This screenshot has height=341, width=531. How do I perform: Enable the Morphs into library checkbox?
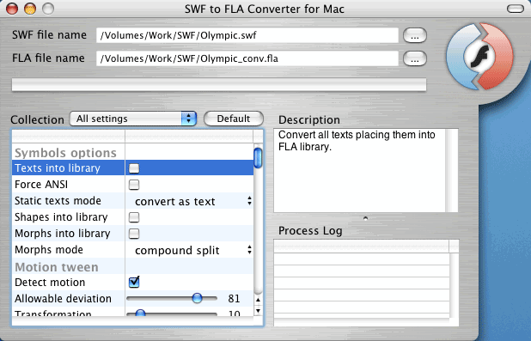coord(134,234)
